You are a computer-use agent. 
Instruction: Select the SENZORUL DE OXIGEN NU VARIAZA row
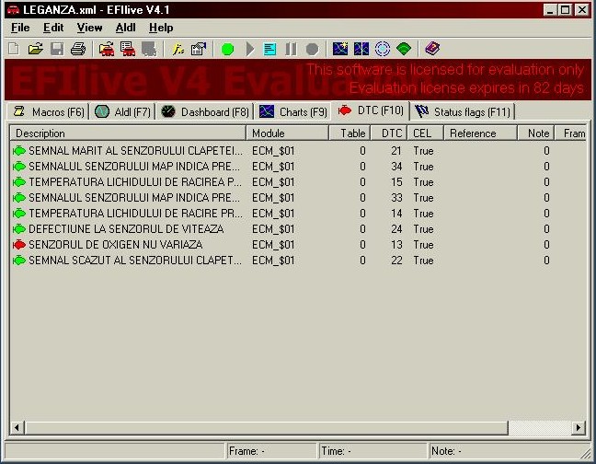pyautogui.click(x=115, y=245)
